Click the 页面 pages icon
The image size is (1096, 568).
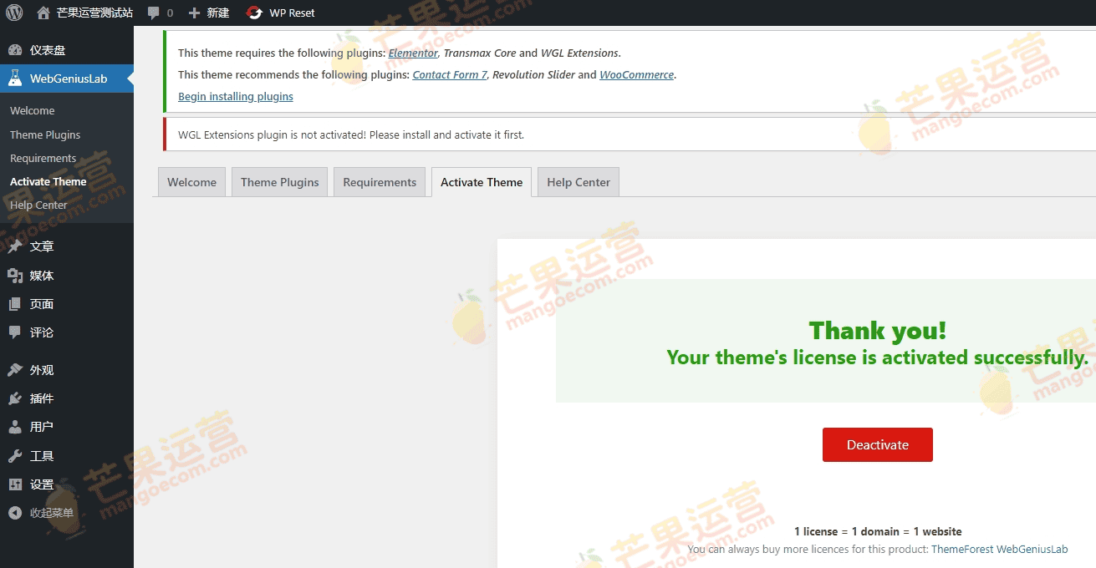point(15,304)
